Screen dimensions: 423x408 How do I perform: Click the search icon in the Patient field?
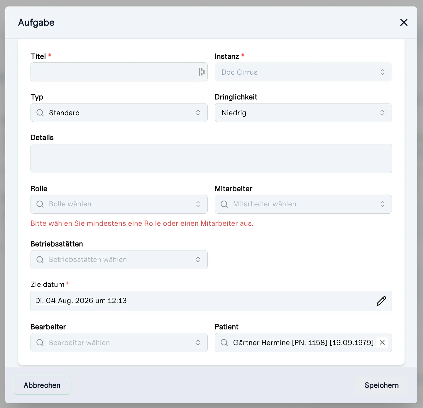click(224, 342)
